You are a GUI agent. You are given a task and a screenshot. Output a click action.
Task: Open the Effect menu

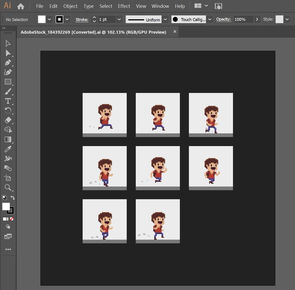tap(124, 6)
